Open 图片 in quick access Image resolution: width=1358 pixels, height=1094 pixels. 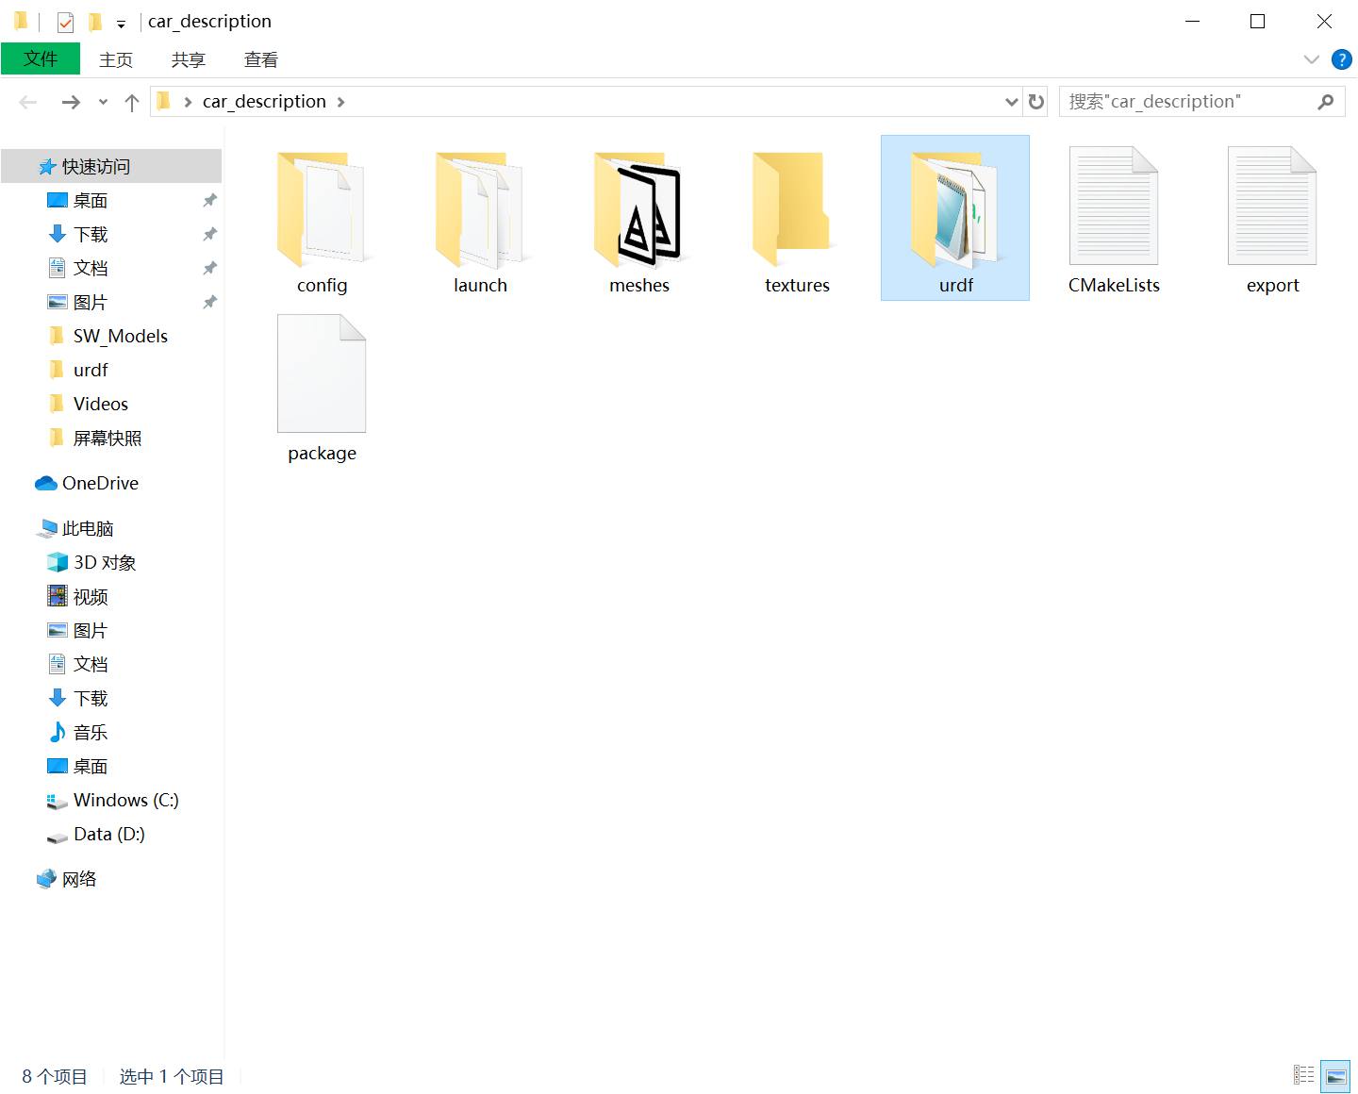pos(78,302)
